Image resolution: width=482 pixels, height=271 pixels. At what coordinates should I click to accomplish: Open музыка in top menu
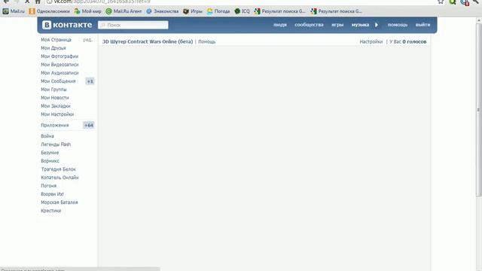360,25
